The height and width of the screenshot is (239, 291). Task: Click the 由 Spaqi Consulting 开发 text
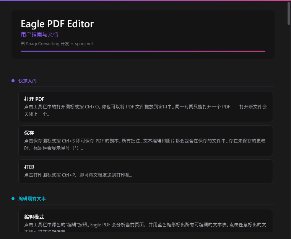coord(45,44)
